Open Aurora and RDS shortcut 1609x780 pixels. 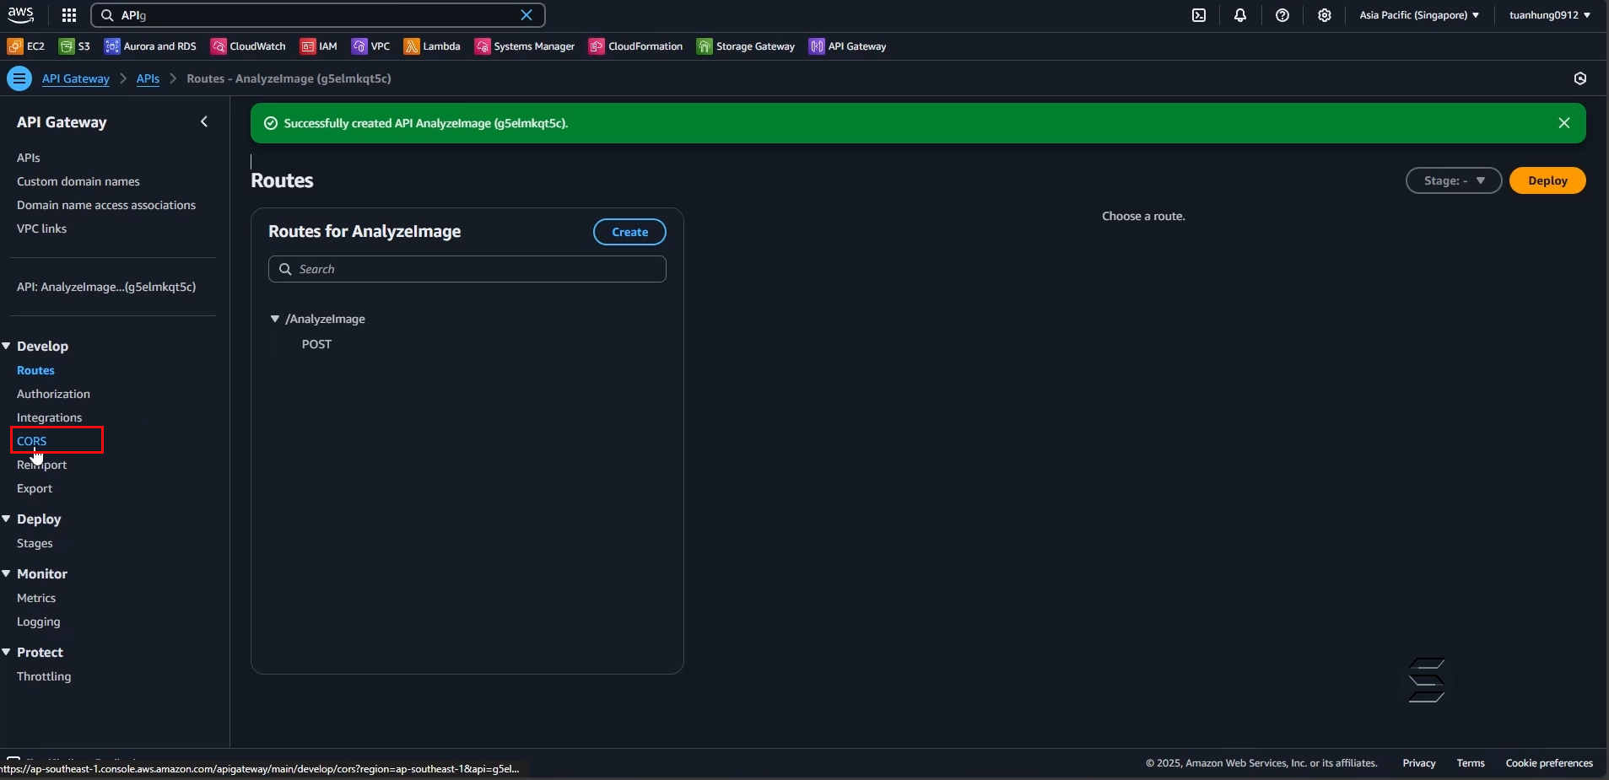150,46
